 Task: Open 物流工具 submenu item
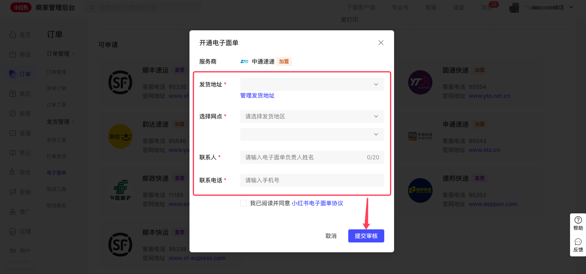click(x=56, y=189)
